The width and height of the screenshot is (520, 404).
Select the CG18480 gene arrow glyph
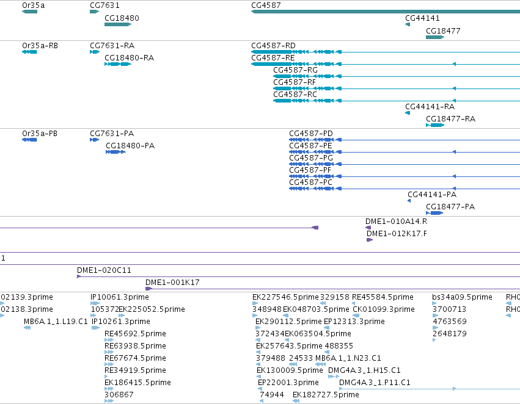(118, 24)
